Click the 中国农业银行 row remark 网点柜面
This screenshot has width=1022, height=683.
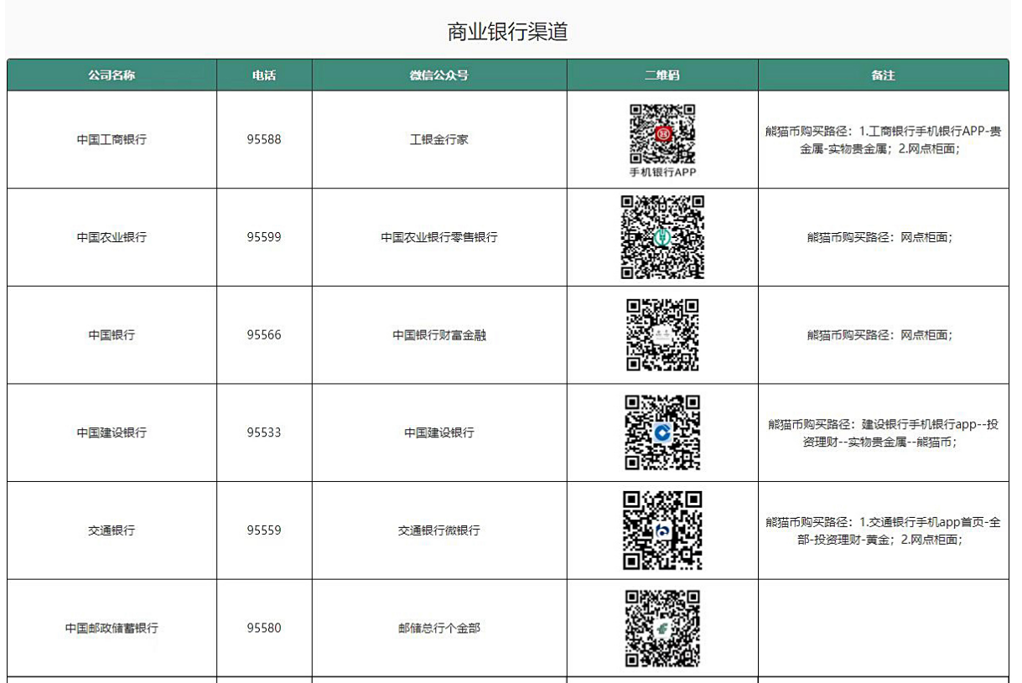(x=880, y=237)
